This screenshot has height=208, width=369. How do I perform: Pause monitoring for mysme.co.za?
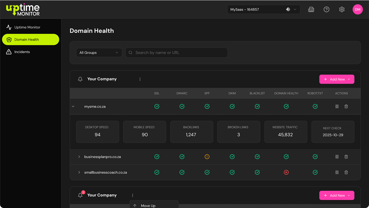(x=337, y=106)
